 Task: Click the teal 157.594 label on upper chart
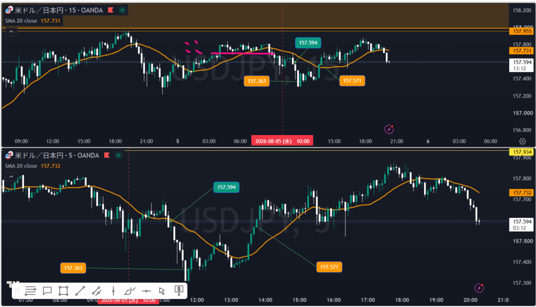pyautogui.click(x=308, y=43)
